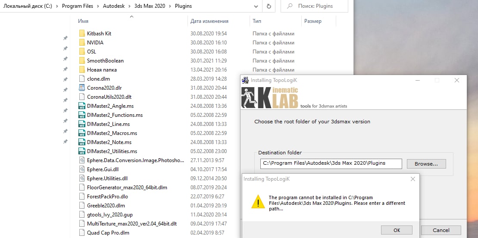Image resolution: width=478 pixels, height=238 pixels.
Task: Select the Ephere.Utilities.dll file icon
Action: [x=82, y=178]
